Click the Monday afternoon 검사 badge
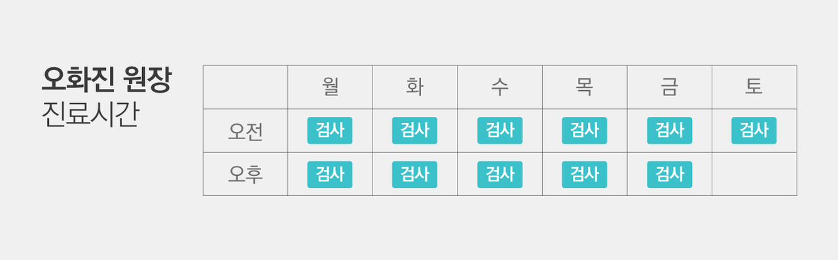The width and height of the screenshot is (838, 260). click(330, 174)
